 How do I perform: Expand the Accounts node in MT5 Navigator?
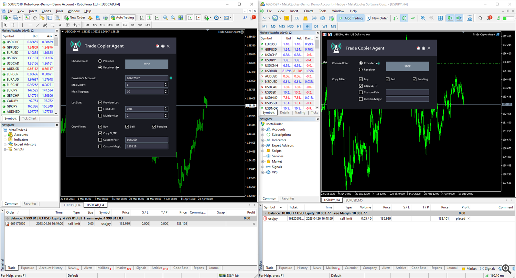coord(263,130)
